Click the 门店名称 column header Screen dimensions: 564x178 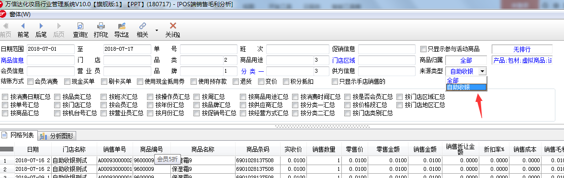(74, 149)
